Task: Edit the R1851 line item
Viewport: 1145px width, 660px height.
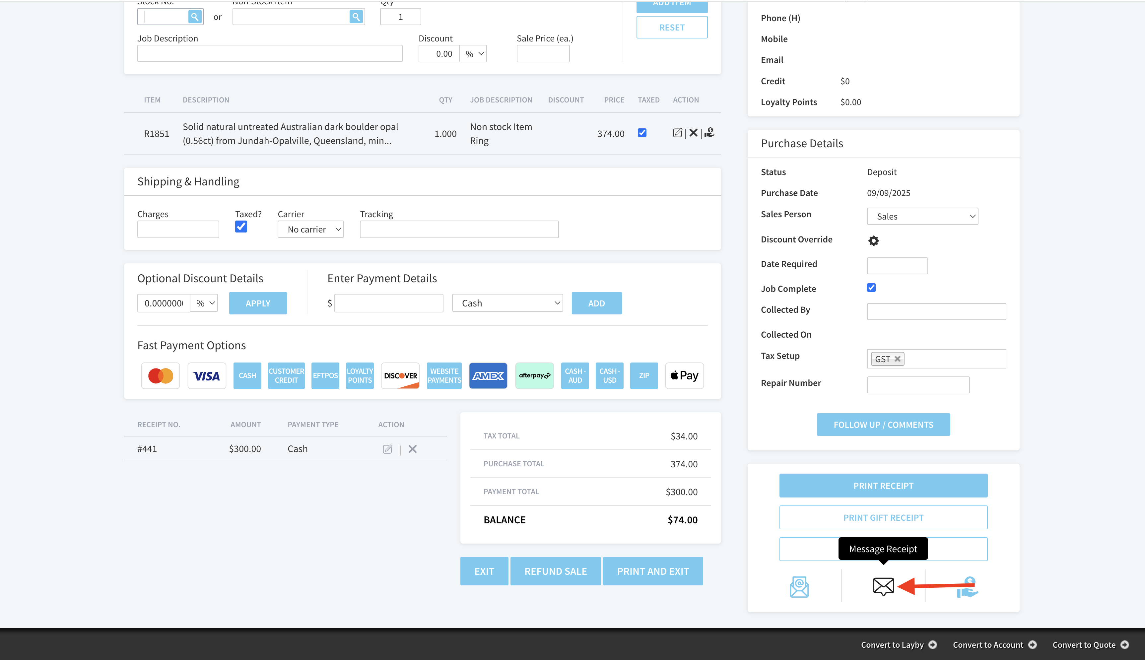Action: pyautogui.click(x=677, y=133)
